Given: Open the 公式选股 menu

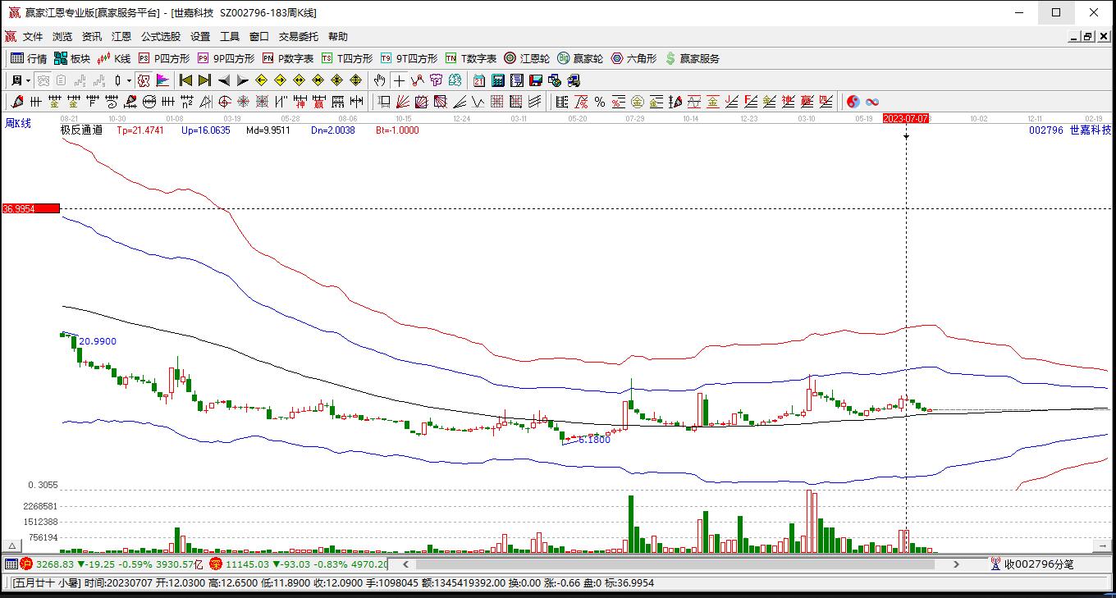Looking at the screenshot, I should (160, 36).
